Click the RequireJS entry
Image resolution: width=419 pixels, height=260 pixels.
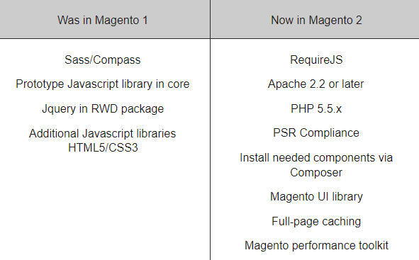coord(316,60)
